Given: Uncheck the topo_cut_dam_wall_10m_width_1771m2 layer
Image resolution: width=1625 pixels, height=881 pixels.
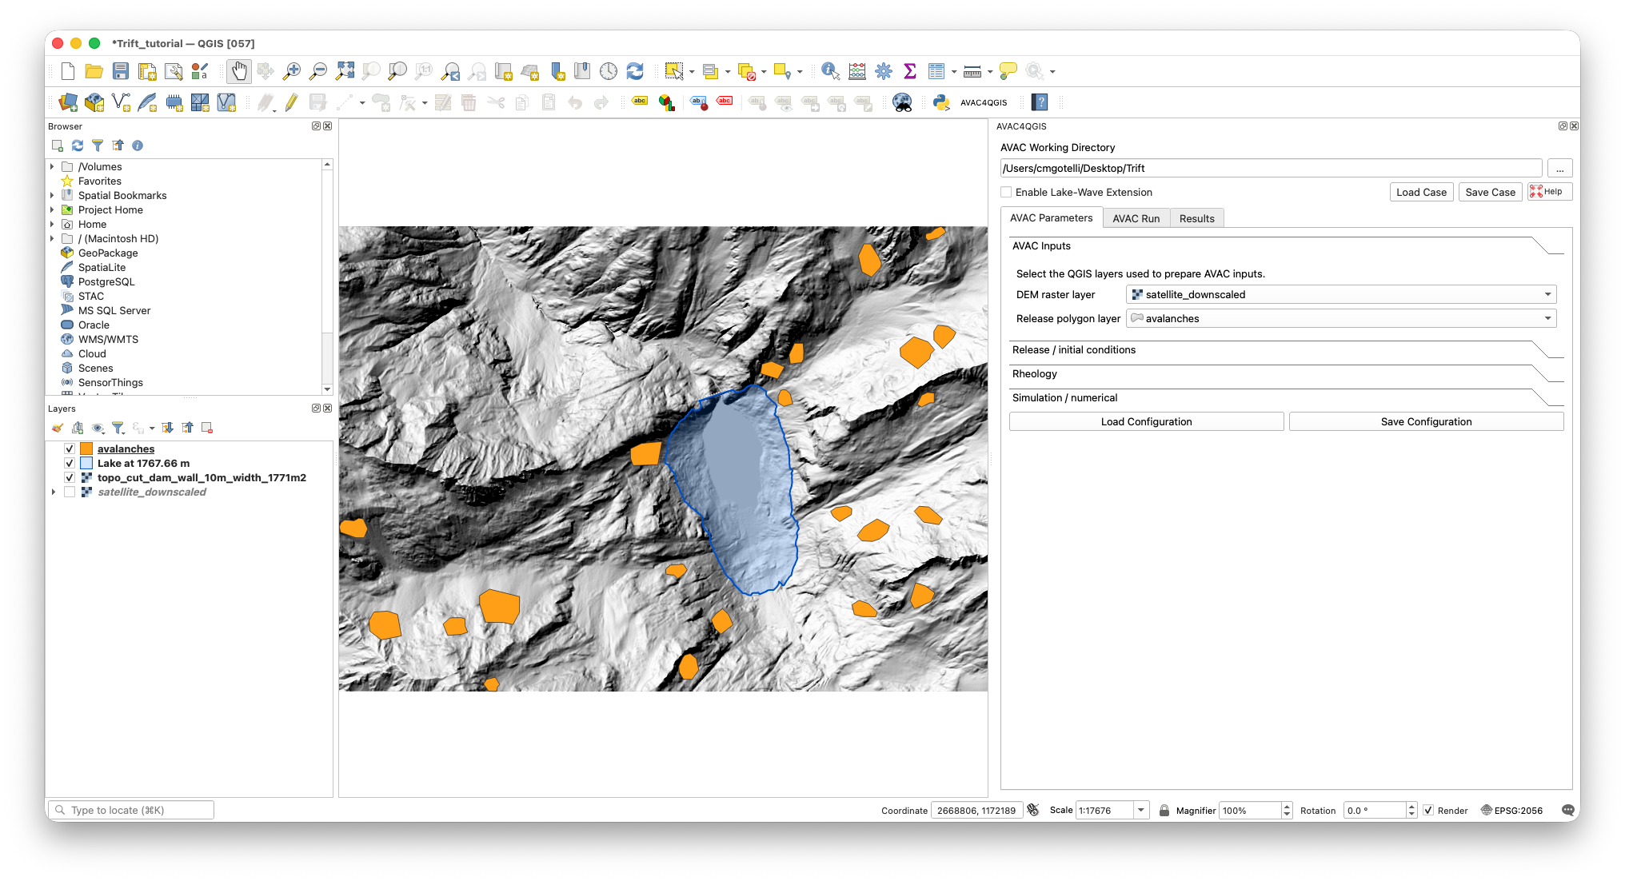Looking at the screenshot, I should tap(70, 478).
